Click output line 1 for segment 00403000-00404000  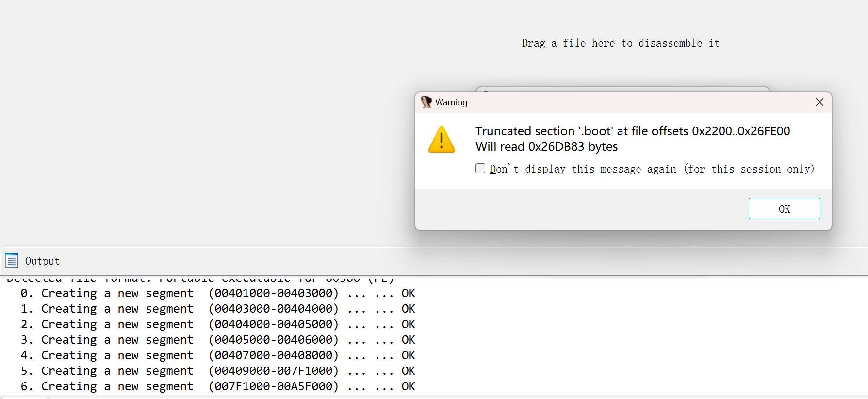click(x=217, y=309)
